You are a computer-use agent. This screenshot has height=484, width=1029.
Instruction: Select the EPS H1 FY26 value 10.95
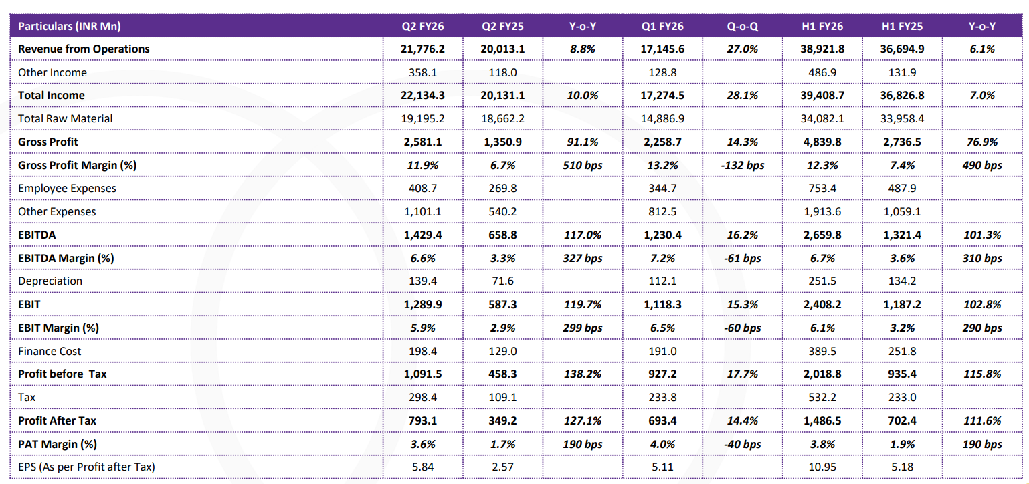point(822,467)
